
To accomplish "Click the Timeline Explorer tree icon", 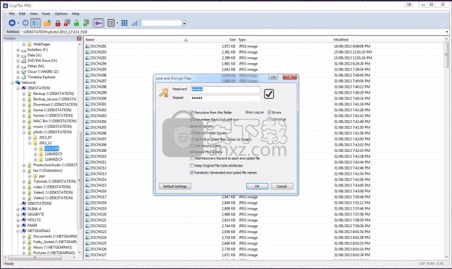I will pos(24,77).
